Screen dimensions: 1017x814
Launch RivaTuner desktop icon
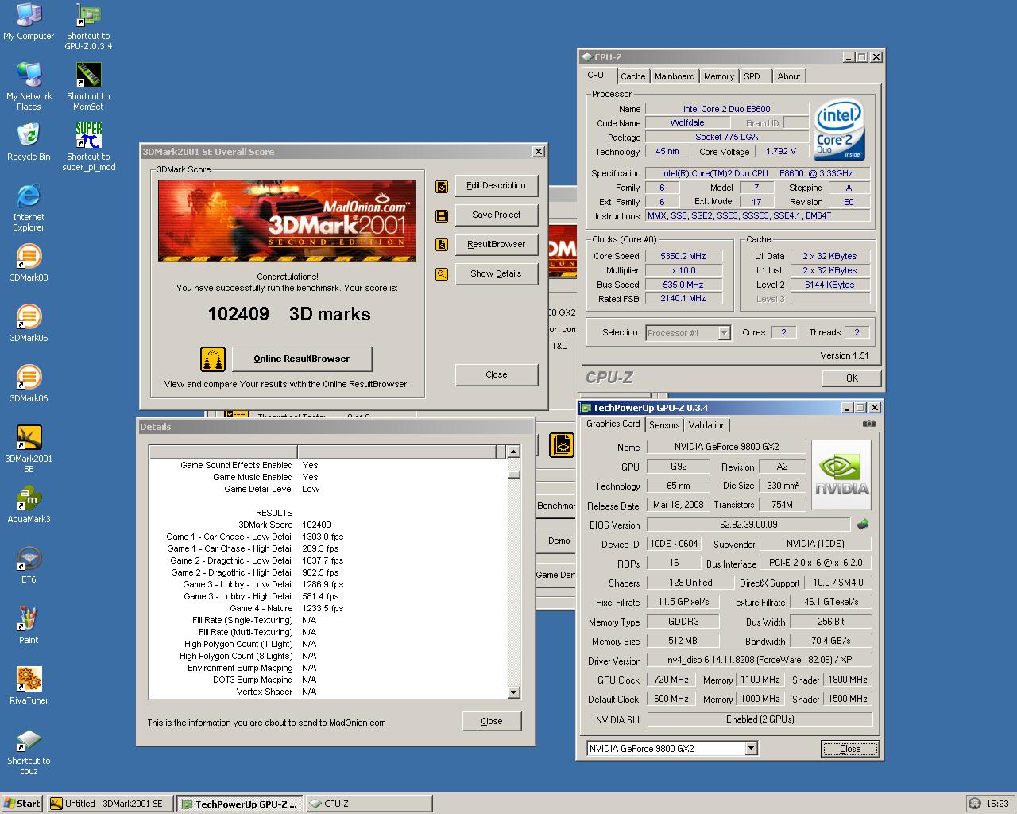[x=29, y=686]
